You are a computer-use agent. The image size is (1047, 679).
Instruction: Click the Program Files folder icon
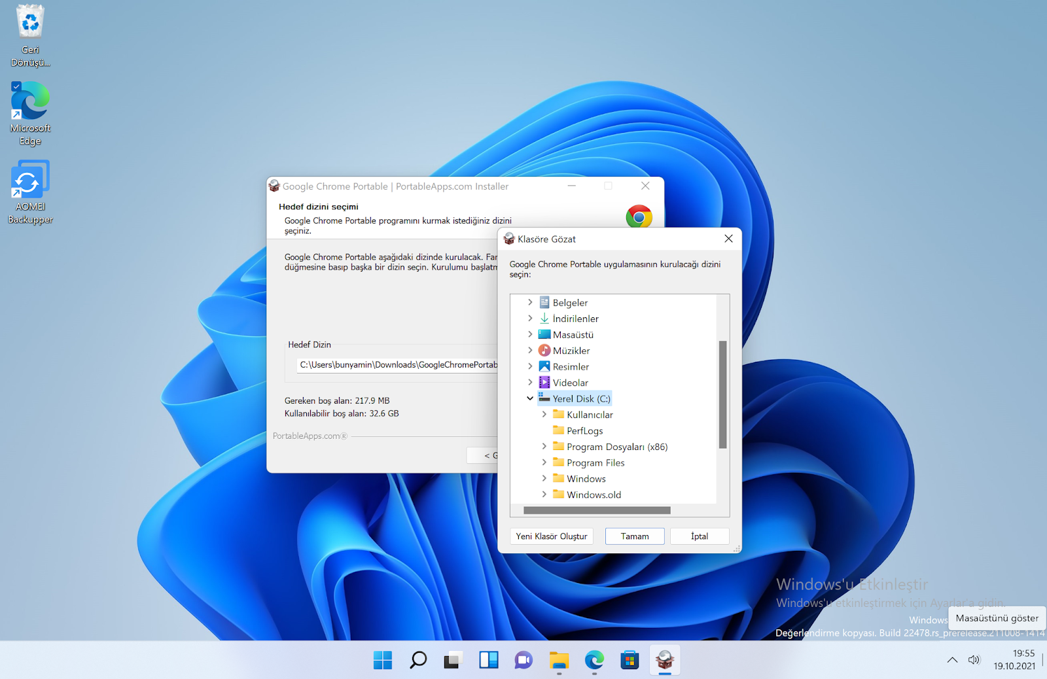tap(558, 462)
